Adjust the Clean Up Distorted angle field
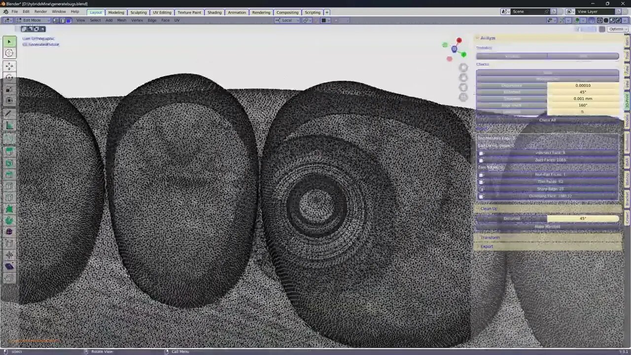This screenshot has width=631, height=355. coord(583,218)
